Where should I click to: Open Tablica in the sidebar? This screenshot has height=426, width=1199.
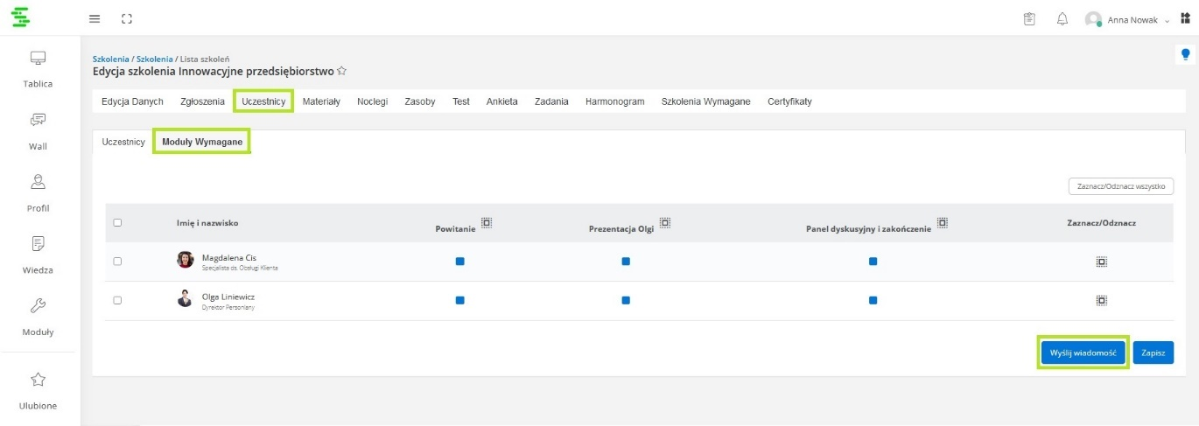(x=38, y=69)
